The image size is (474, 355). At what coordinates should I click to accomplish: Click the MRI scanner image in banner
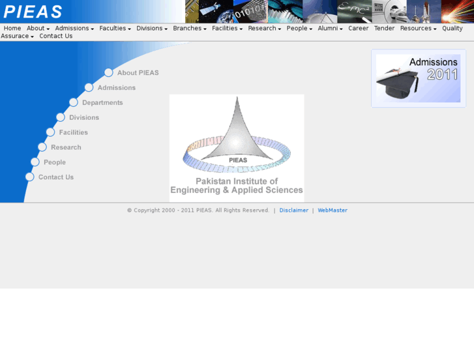389,12
